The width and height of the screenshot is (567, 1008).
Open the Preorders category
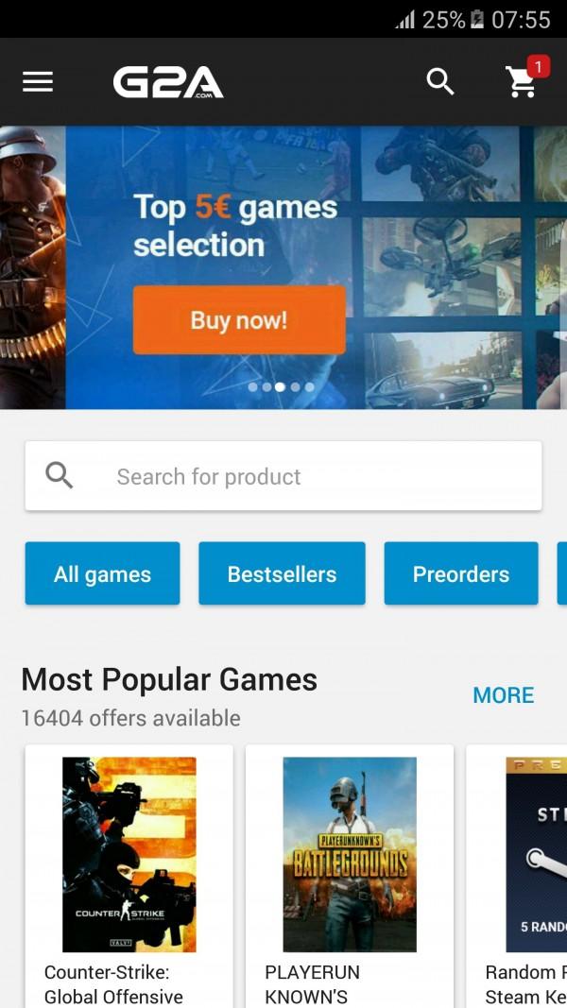pos(461,573)
